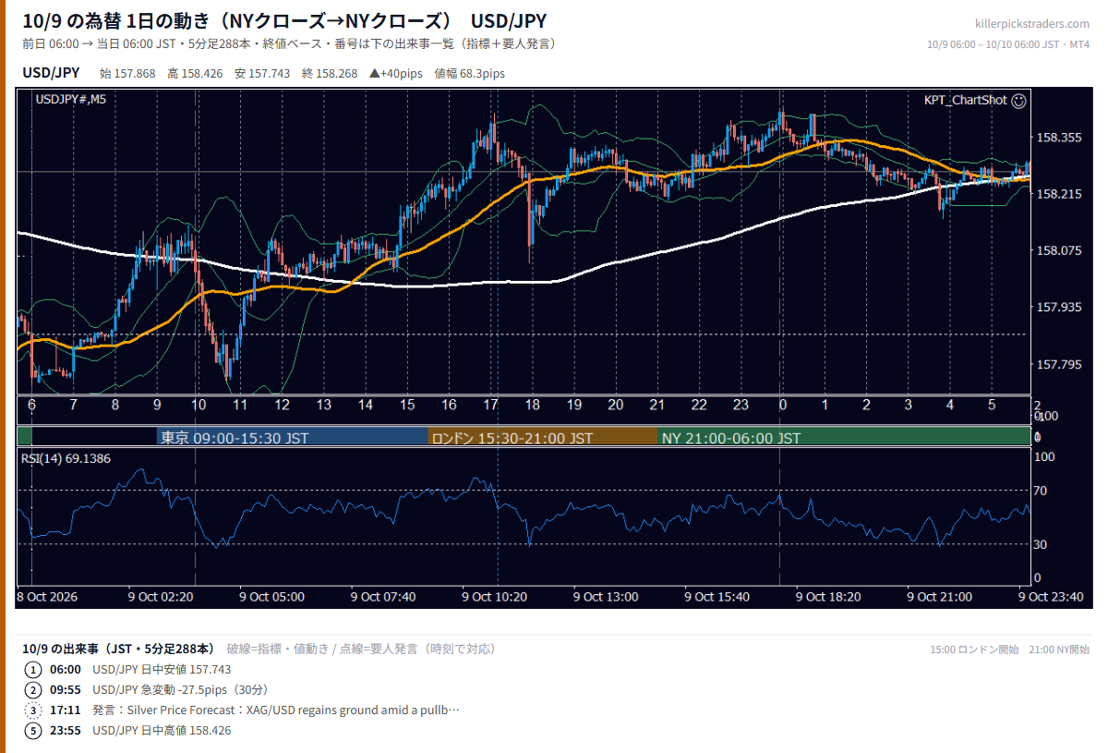Click the 06:00 event time in the list

(x=66, y=670)
